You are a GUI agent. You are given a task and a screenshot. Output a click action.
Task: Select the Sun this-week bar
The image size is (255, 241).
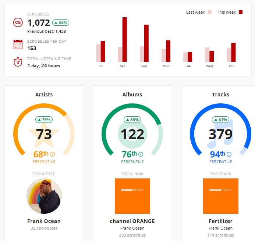(x=146, y=43)
